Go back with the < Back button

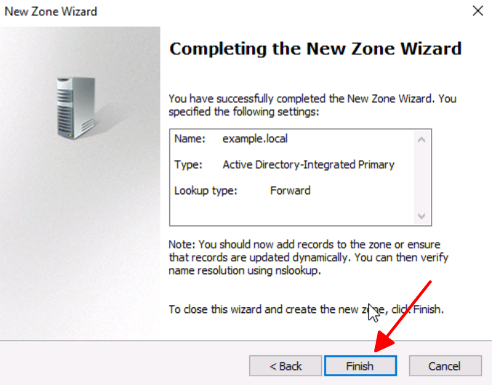point(286,365)
